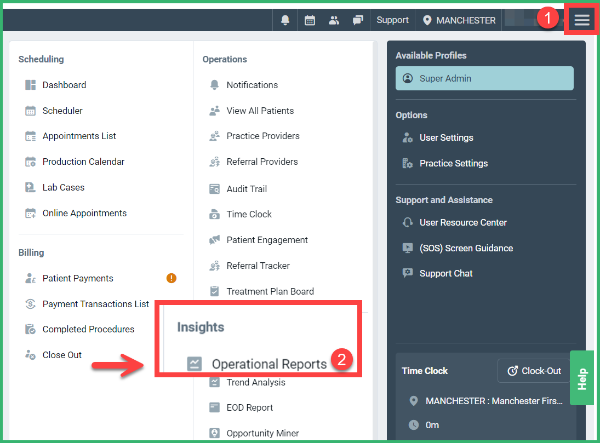This screenshot has width=600, height=443.
Task: Click the Close Out icon
Action: 30,355
